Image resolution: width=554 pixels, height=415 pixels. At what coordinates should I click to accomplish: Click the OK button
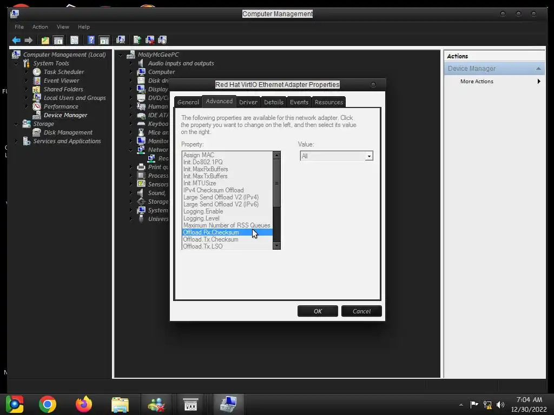tap(318, 311)
